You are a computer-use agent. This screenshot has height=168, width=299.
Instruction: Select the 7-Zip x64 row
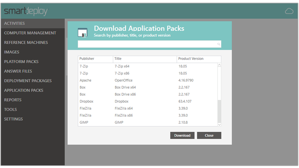pyautogui.click(x=148, y=66)
